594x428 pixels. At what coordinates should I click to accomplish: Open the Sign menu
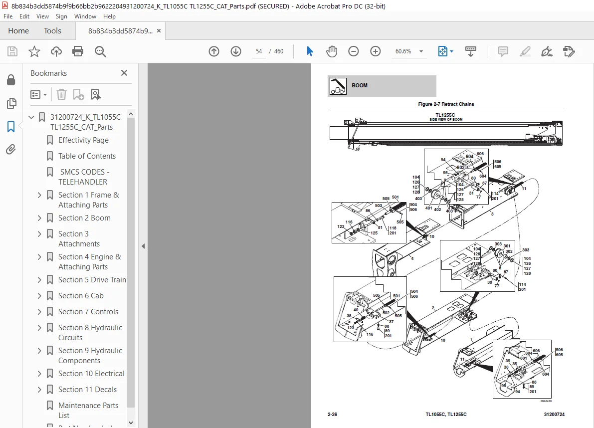click(x=61, y=16)
